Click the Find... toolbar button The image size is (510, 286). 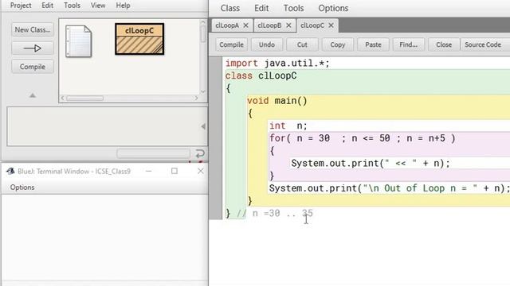(x=409, y=44)
